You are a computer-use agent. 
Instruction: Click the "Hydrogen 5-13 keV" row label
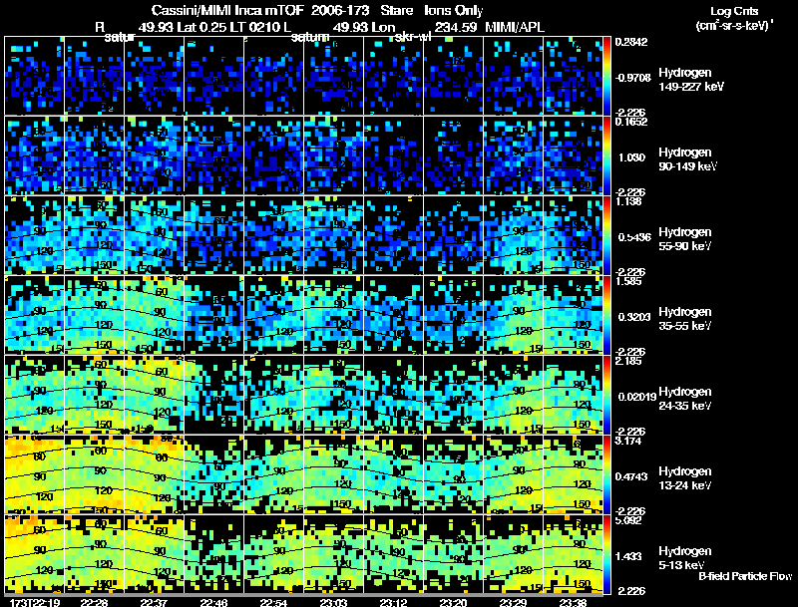pyautogui.click(x=685, y=558)
